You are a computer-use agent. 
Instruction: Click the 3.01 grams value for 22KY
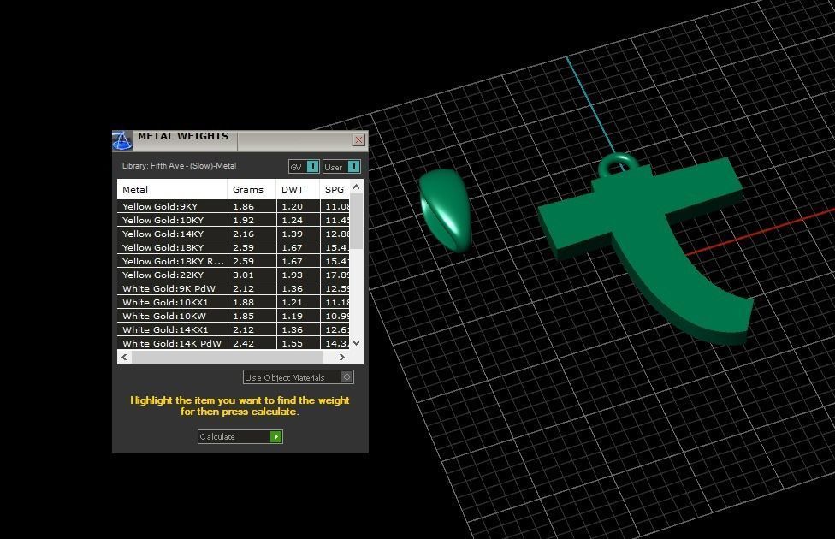click(x=243, y=275)
